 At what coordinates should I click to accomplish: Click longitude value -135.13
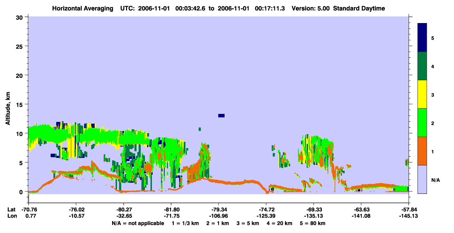pyautogui.click(x=314, y=216)
